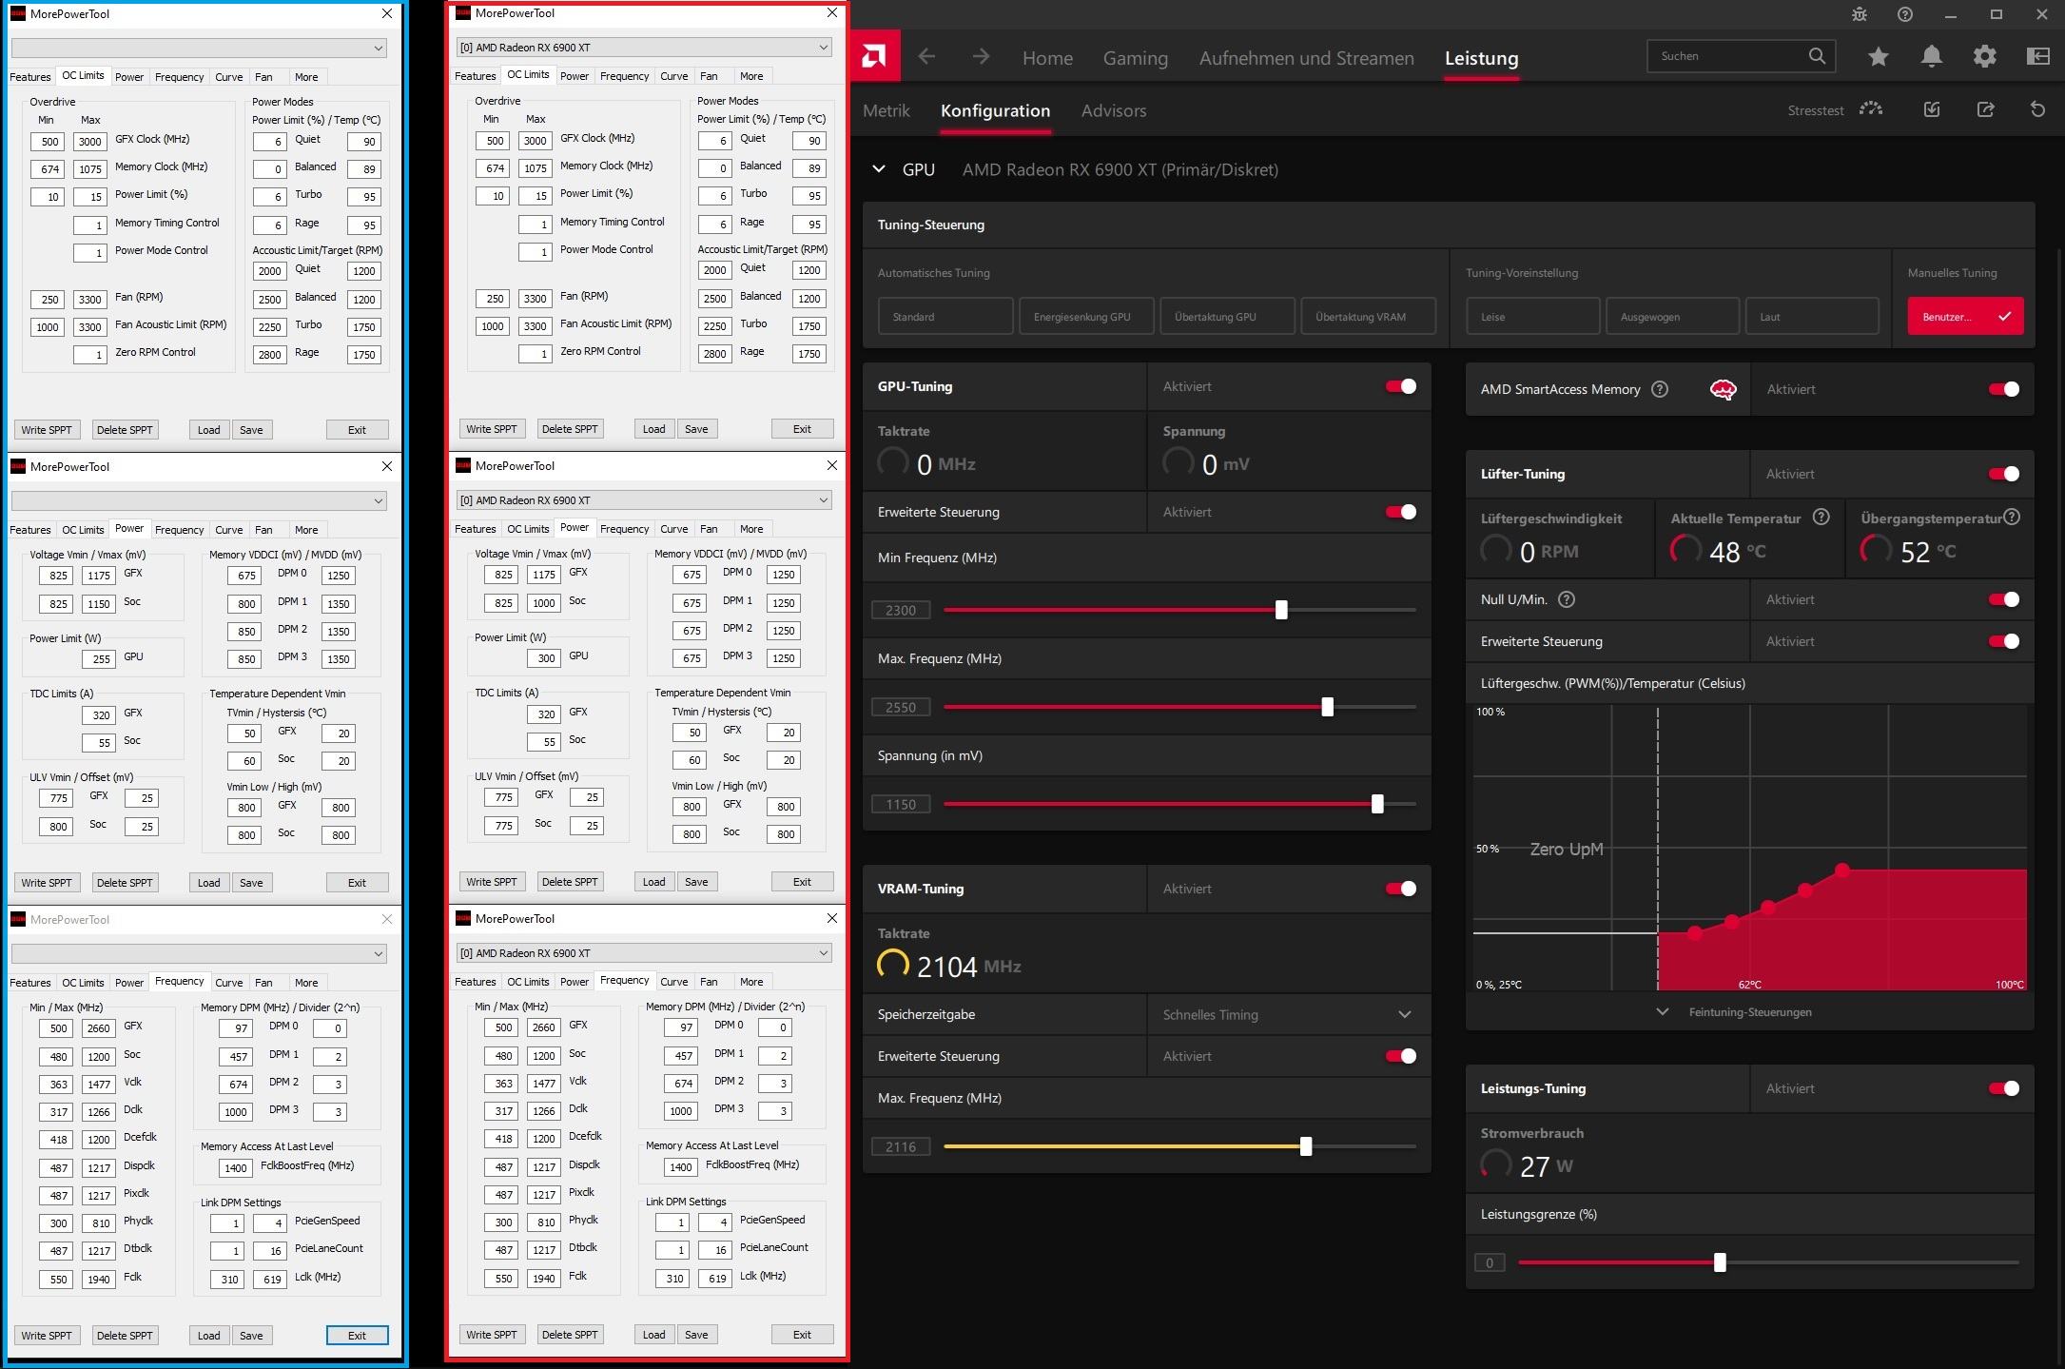Toggle VRAM Erweiterte Steuerung switch
Screen dimensions: 2065x1369
pos(1401,1056)
